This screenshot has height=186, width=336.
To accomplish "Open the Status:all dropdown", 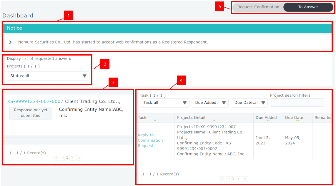I will pos(48,76).
